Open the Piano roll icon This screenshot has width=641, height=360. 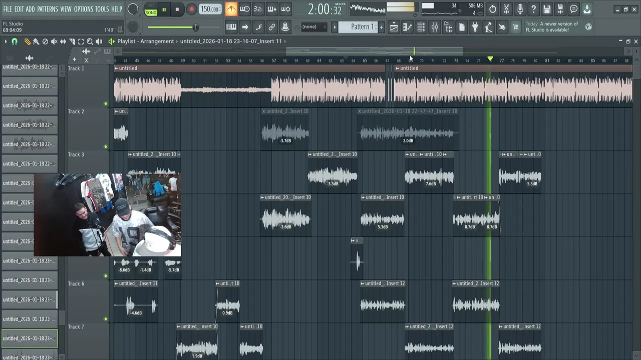(408, 27)
